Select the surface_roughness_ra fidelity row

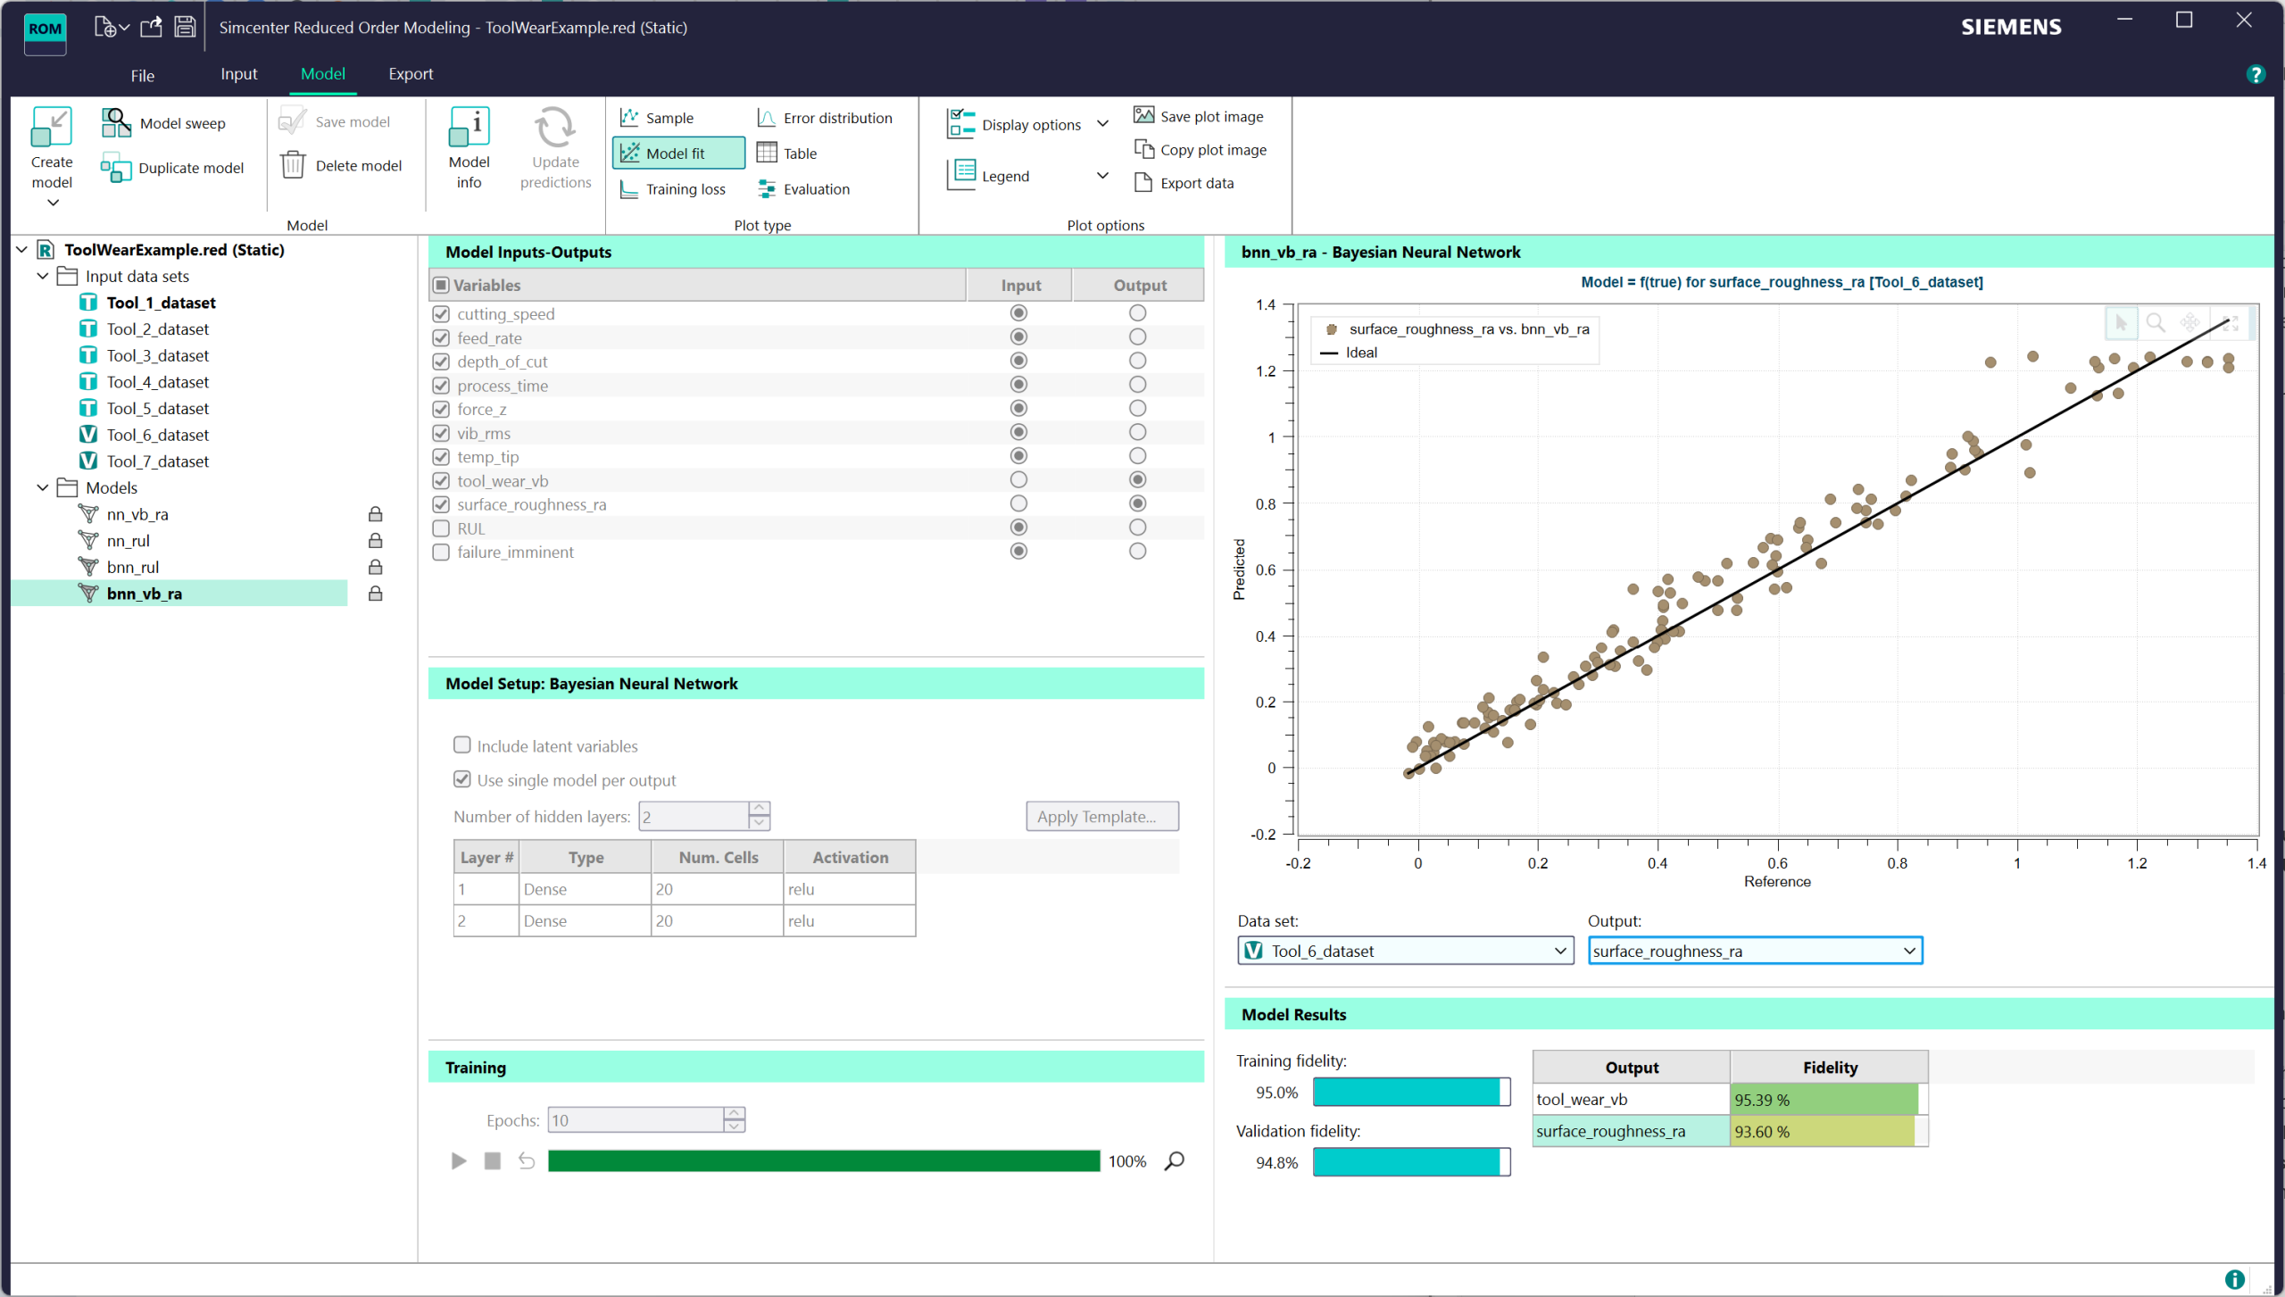(1730, 1131)
